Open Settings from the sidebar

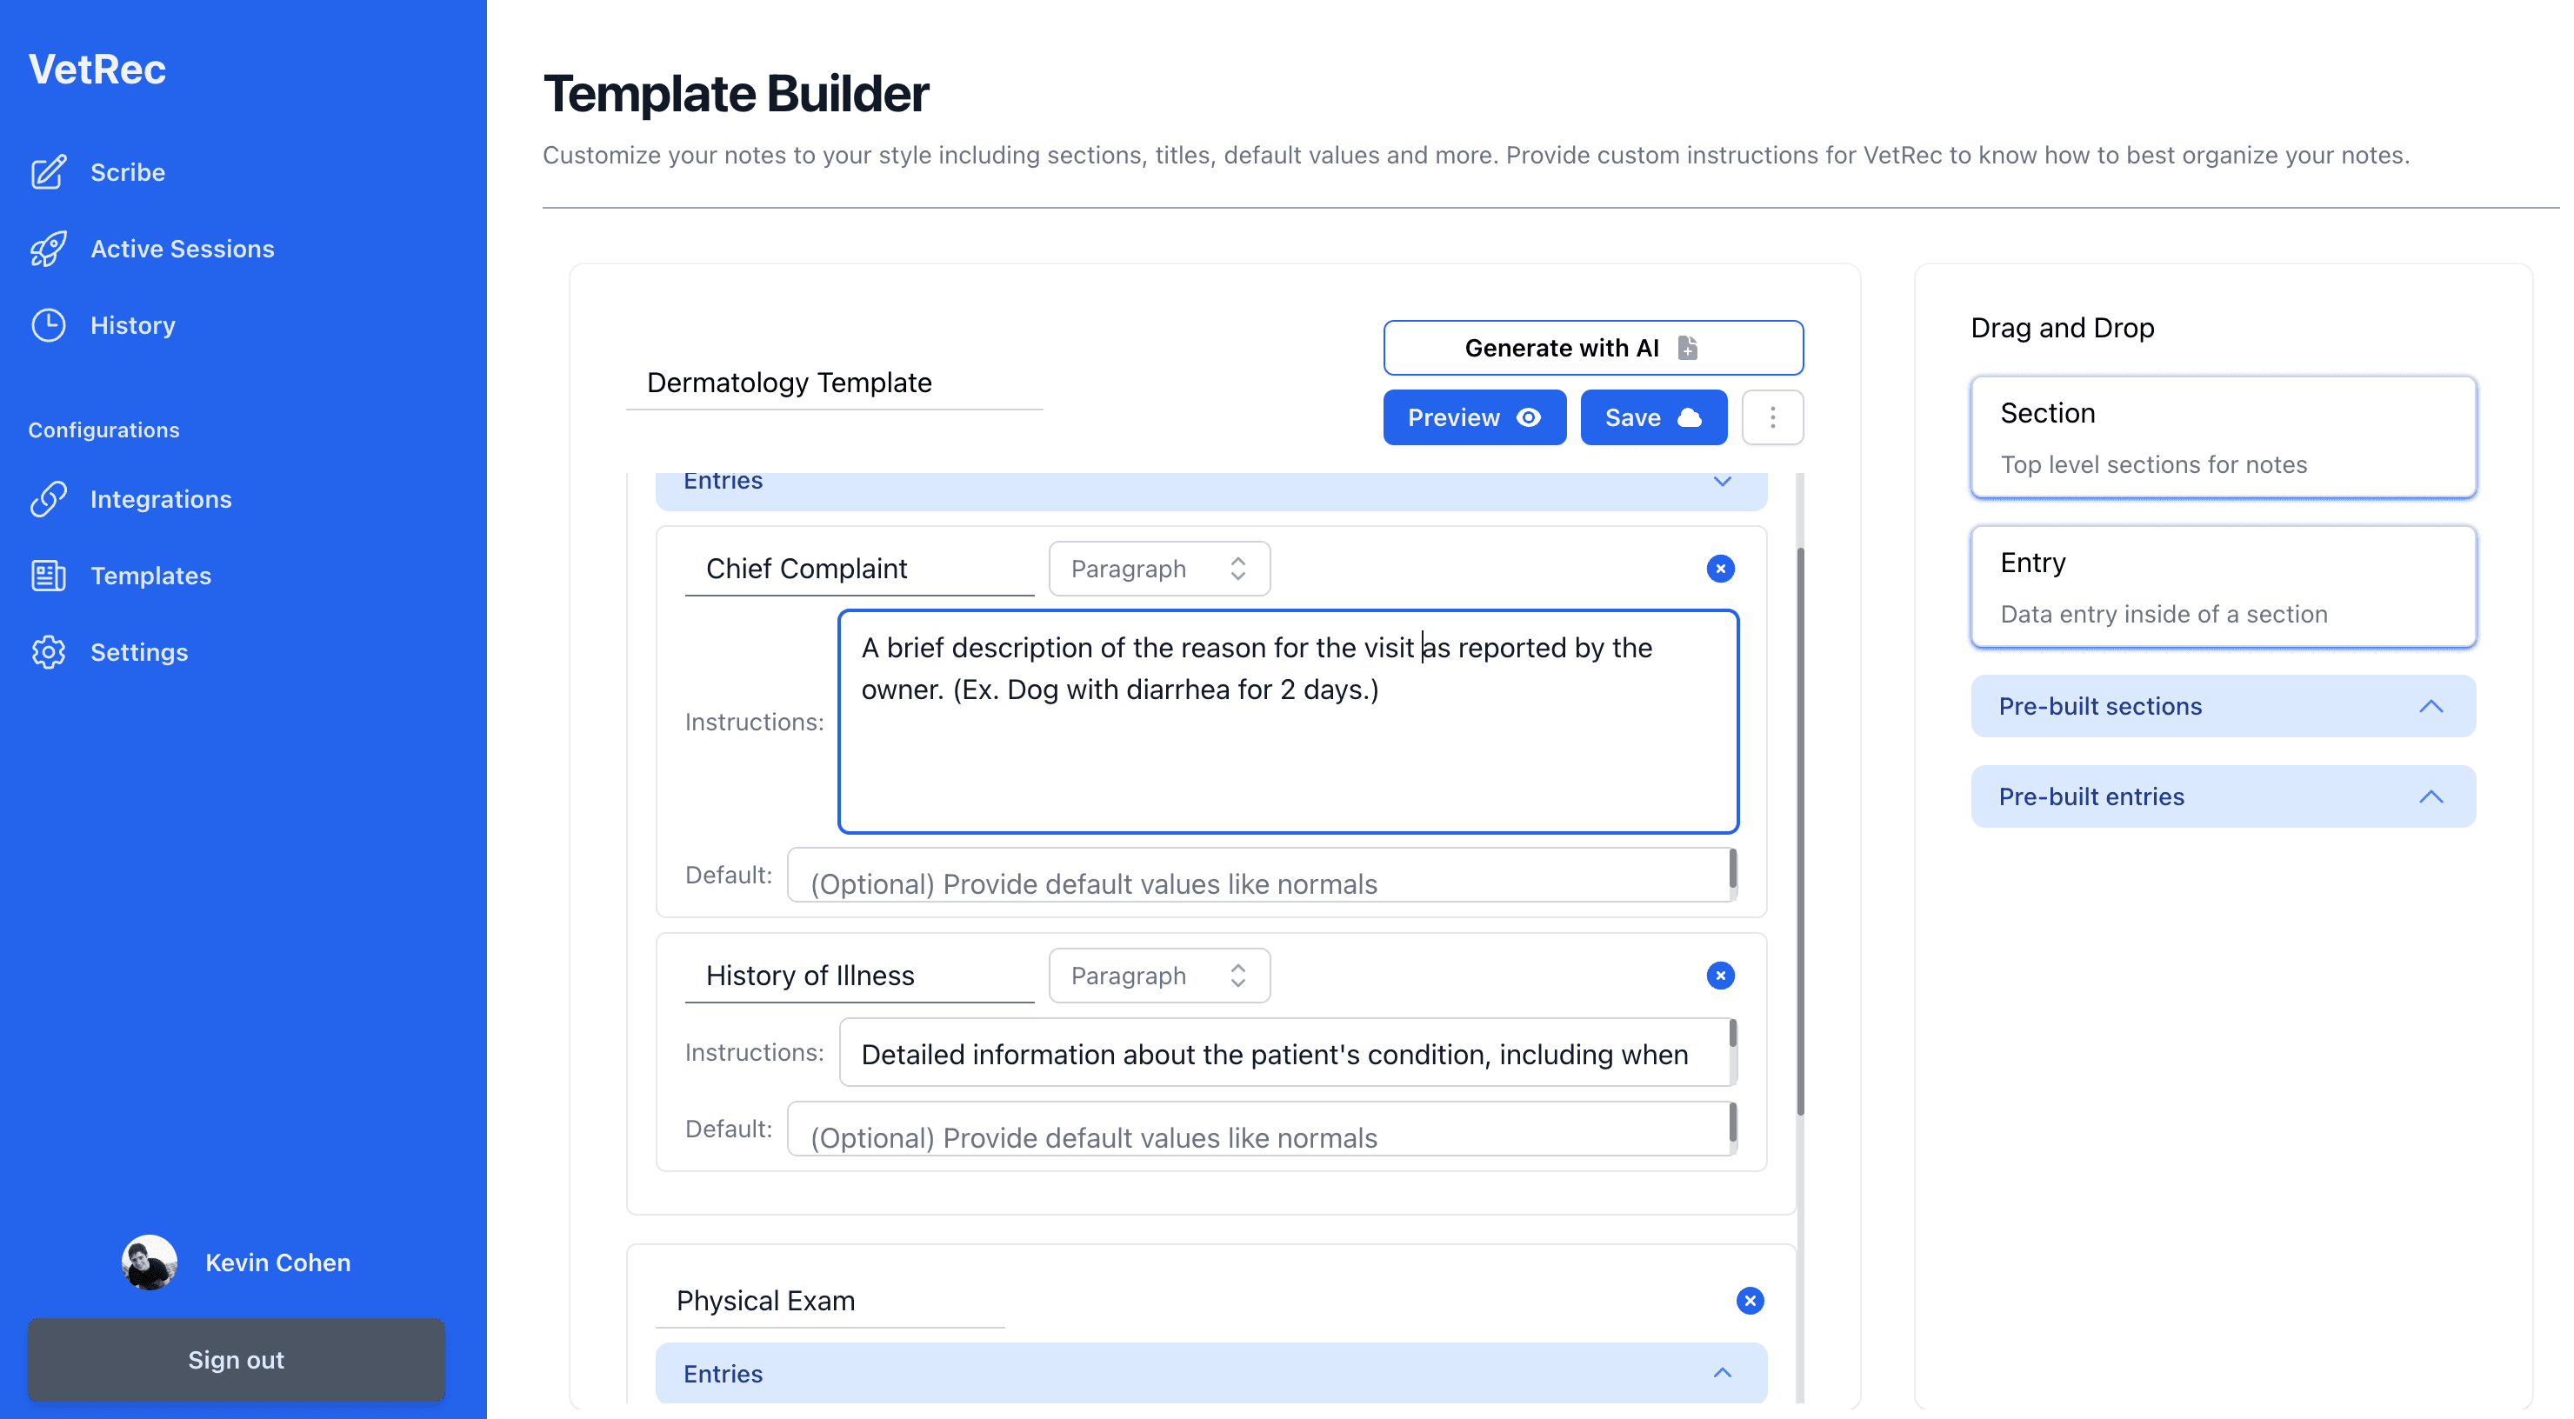(x=139, y=652)
